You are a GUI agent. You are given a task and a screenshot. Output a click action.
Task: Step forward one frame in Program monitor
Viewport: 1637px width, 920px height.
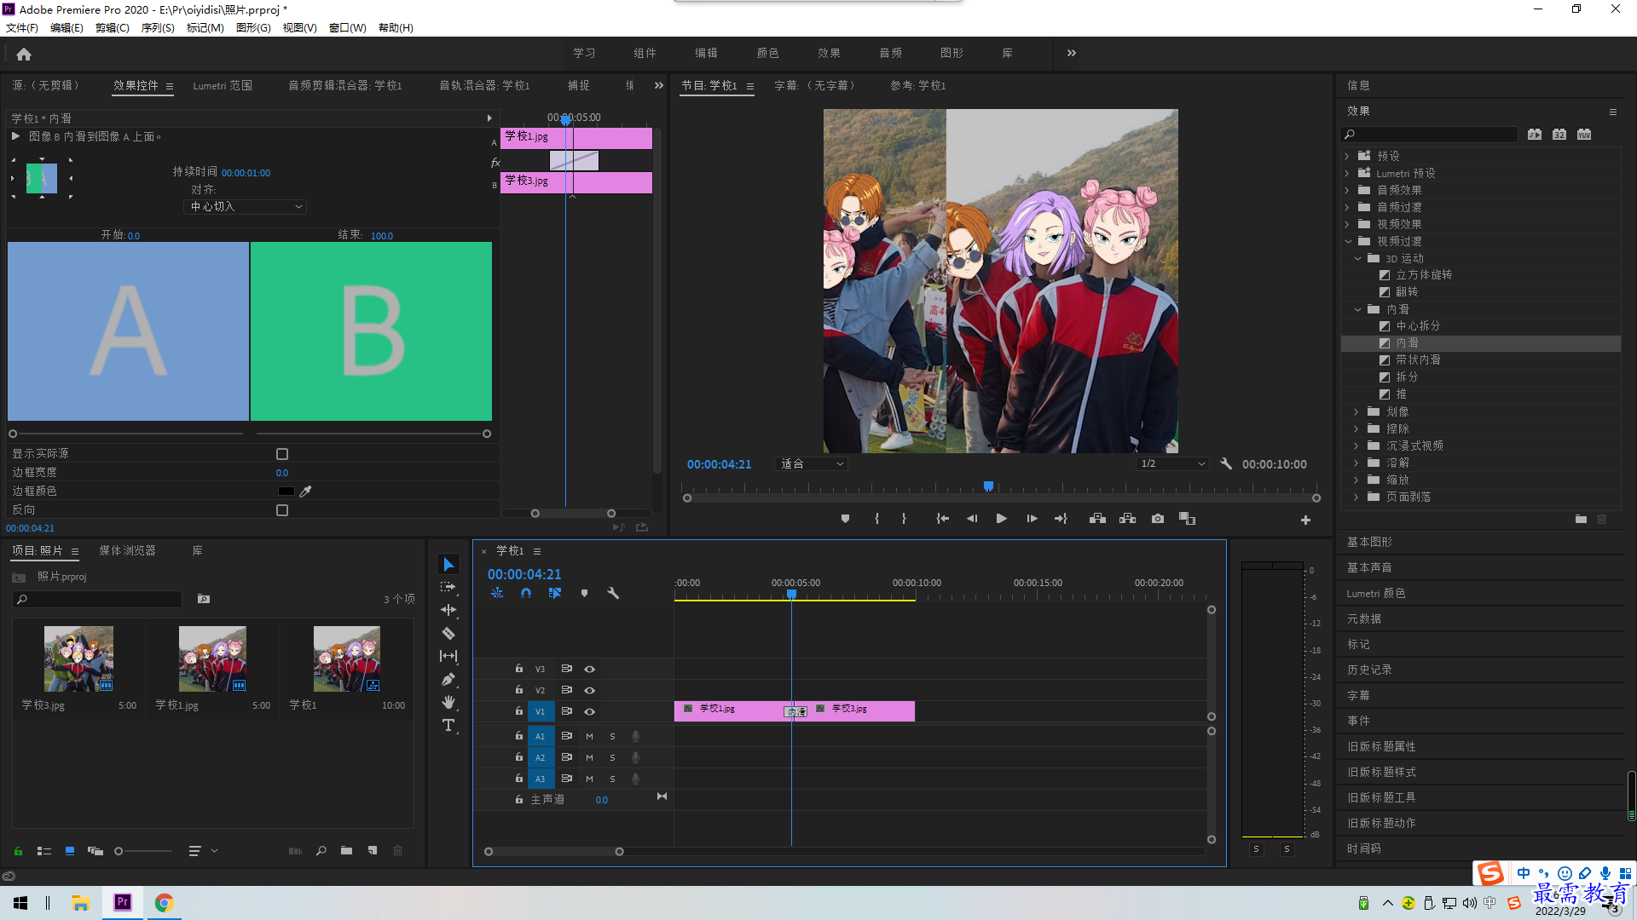(1032, 519)
